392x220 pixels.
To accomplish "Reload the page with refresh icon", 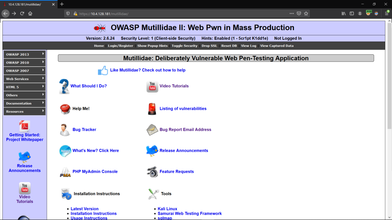I will tap(22, 14).
